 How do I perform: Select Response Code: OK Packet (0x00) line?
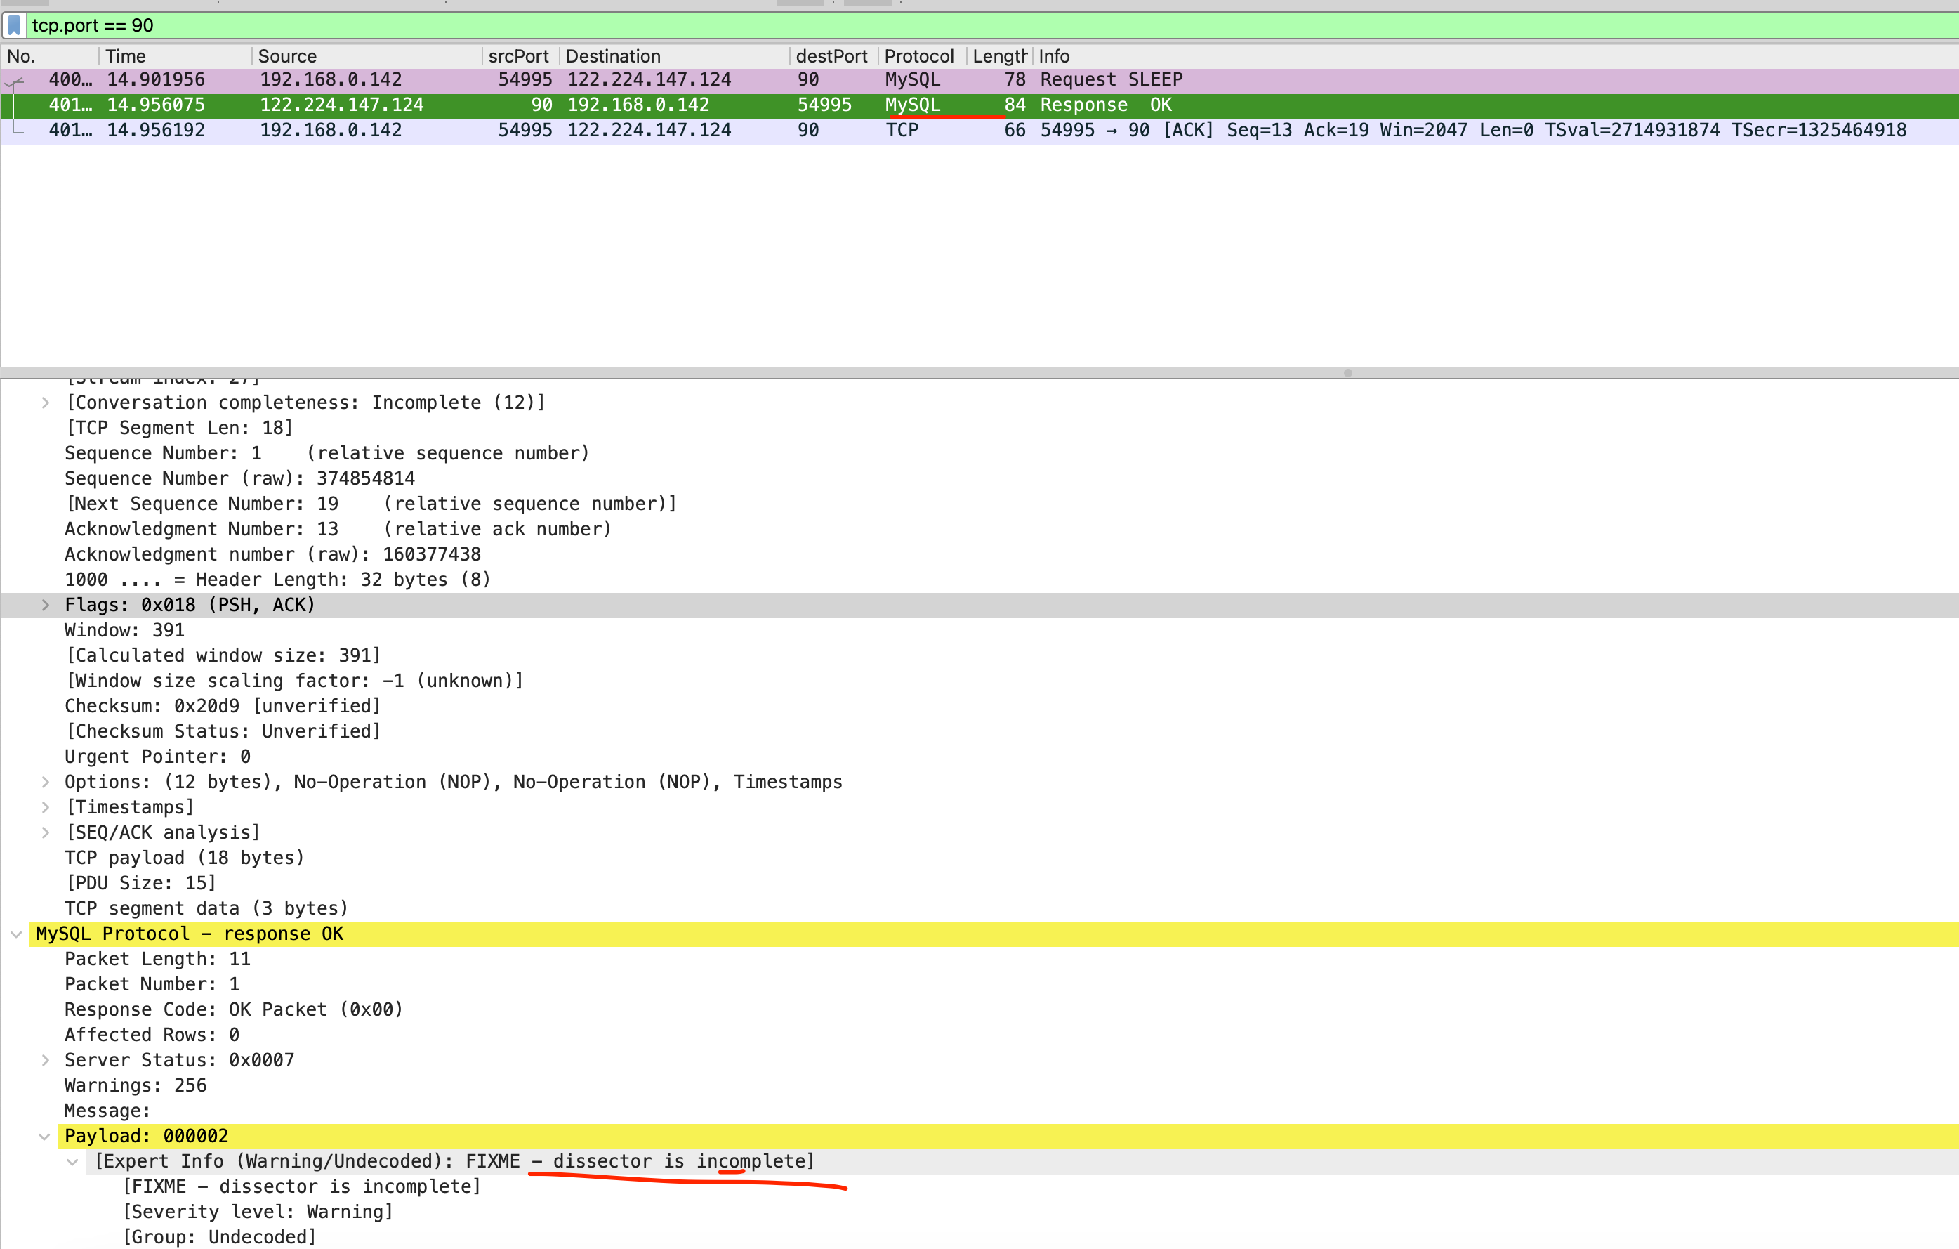click(x=235, y=1009)
